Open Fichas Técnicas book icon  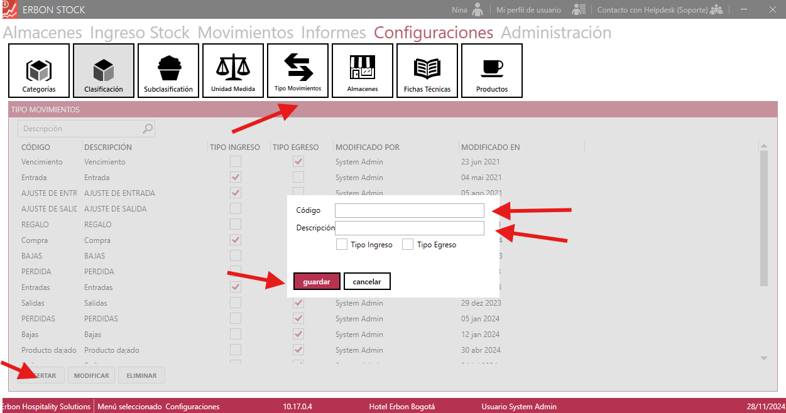click(x=427, y=68)
